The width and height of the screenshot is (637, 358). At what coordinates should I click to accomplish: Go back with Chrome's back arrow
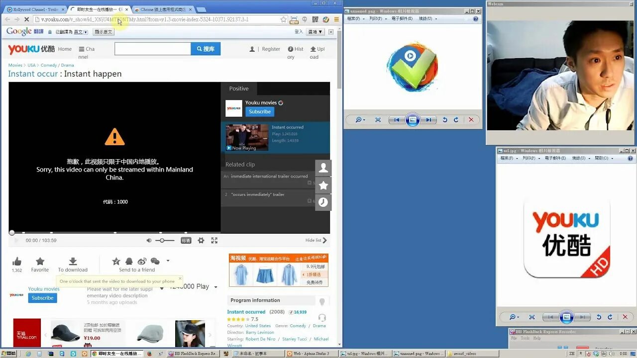click(x=7, y=19)
